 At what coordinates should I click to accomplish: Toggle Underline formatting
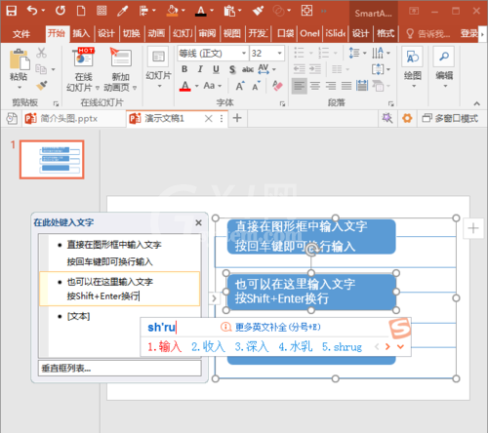click(216, 69)
